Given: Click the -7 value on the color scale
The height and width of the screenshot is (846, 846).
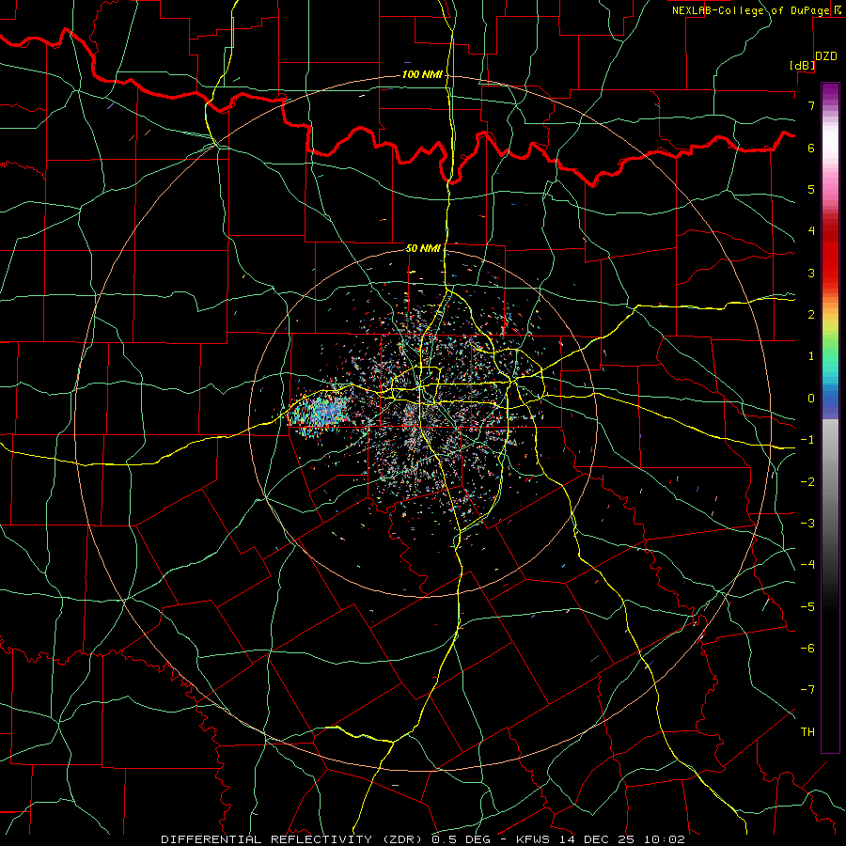Looking at the screenshot, I should [807, 690].
